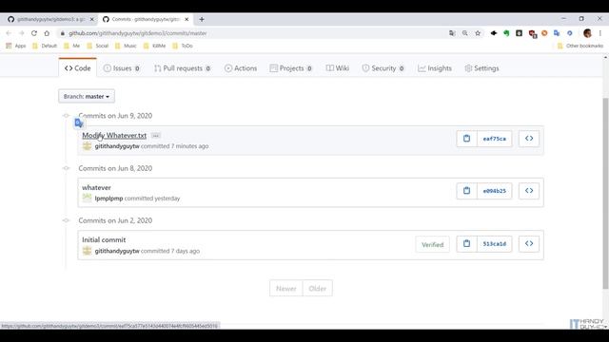Open commit hash eaf75ca

click(495, 139)
